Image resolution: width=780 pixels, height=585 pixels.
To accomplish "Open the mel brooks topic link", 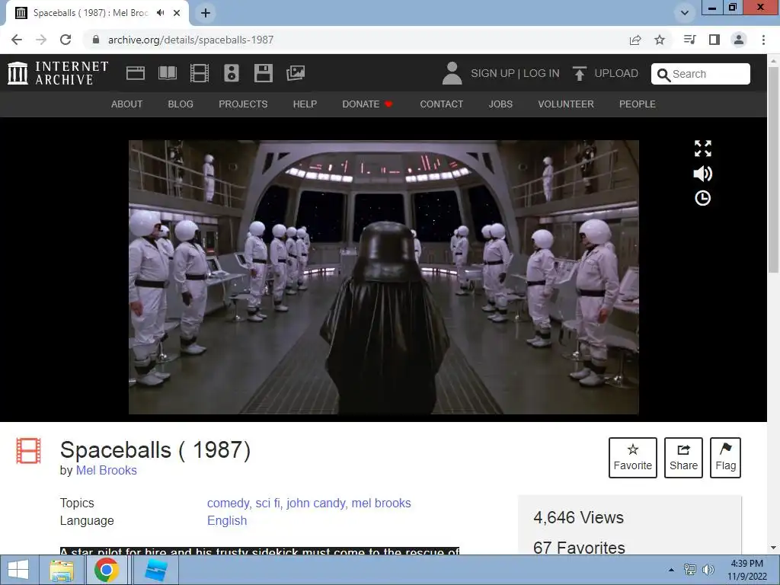I will click(x=381, y=503).
